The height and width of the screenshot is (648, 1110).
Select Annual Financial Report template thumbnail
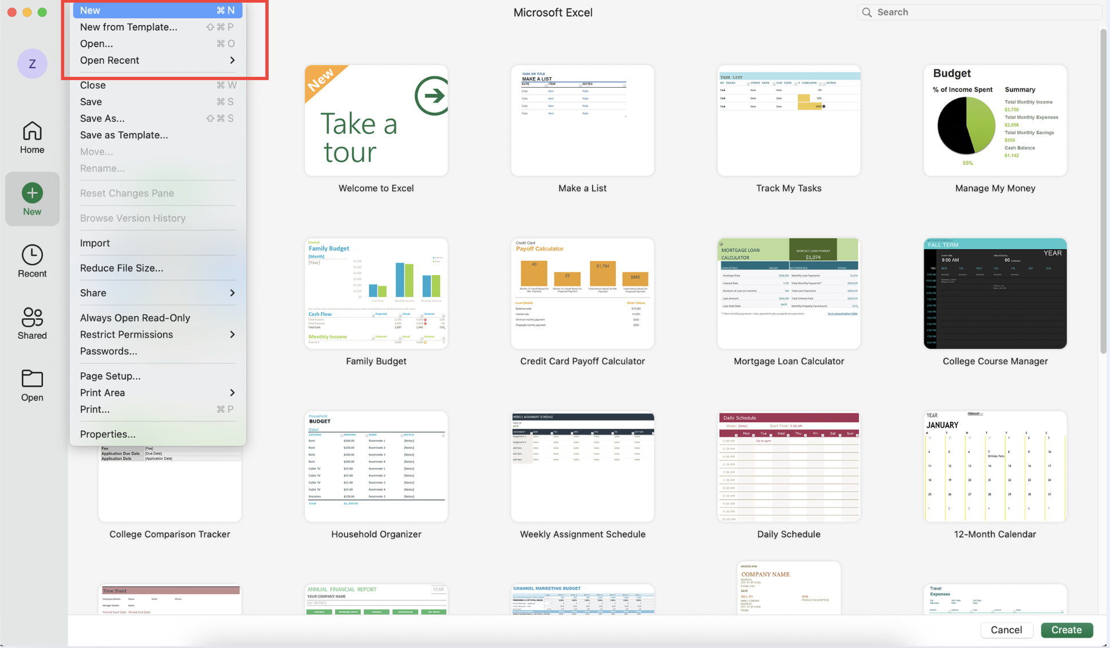coord(376,599)
